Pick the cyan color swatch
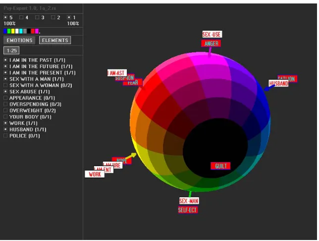Viewport: 319px width, 241px height. 21,31
